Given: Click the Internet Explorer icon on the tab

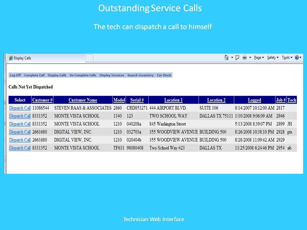Looking at the screenshot, I should [11, 58].
